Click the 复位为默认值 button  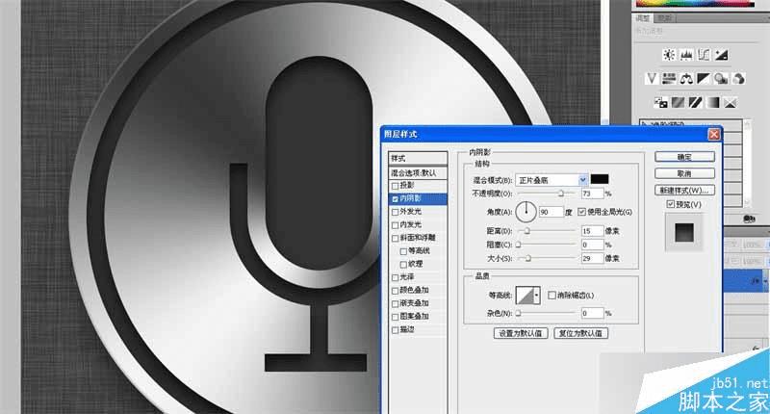pos(581,333)
